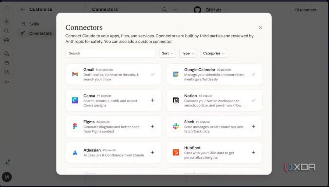
Task: Open the Categories filter dropdown
Action: pos(214,53)
